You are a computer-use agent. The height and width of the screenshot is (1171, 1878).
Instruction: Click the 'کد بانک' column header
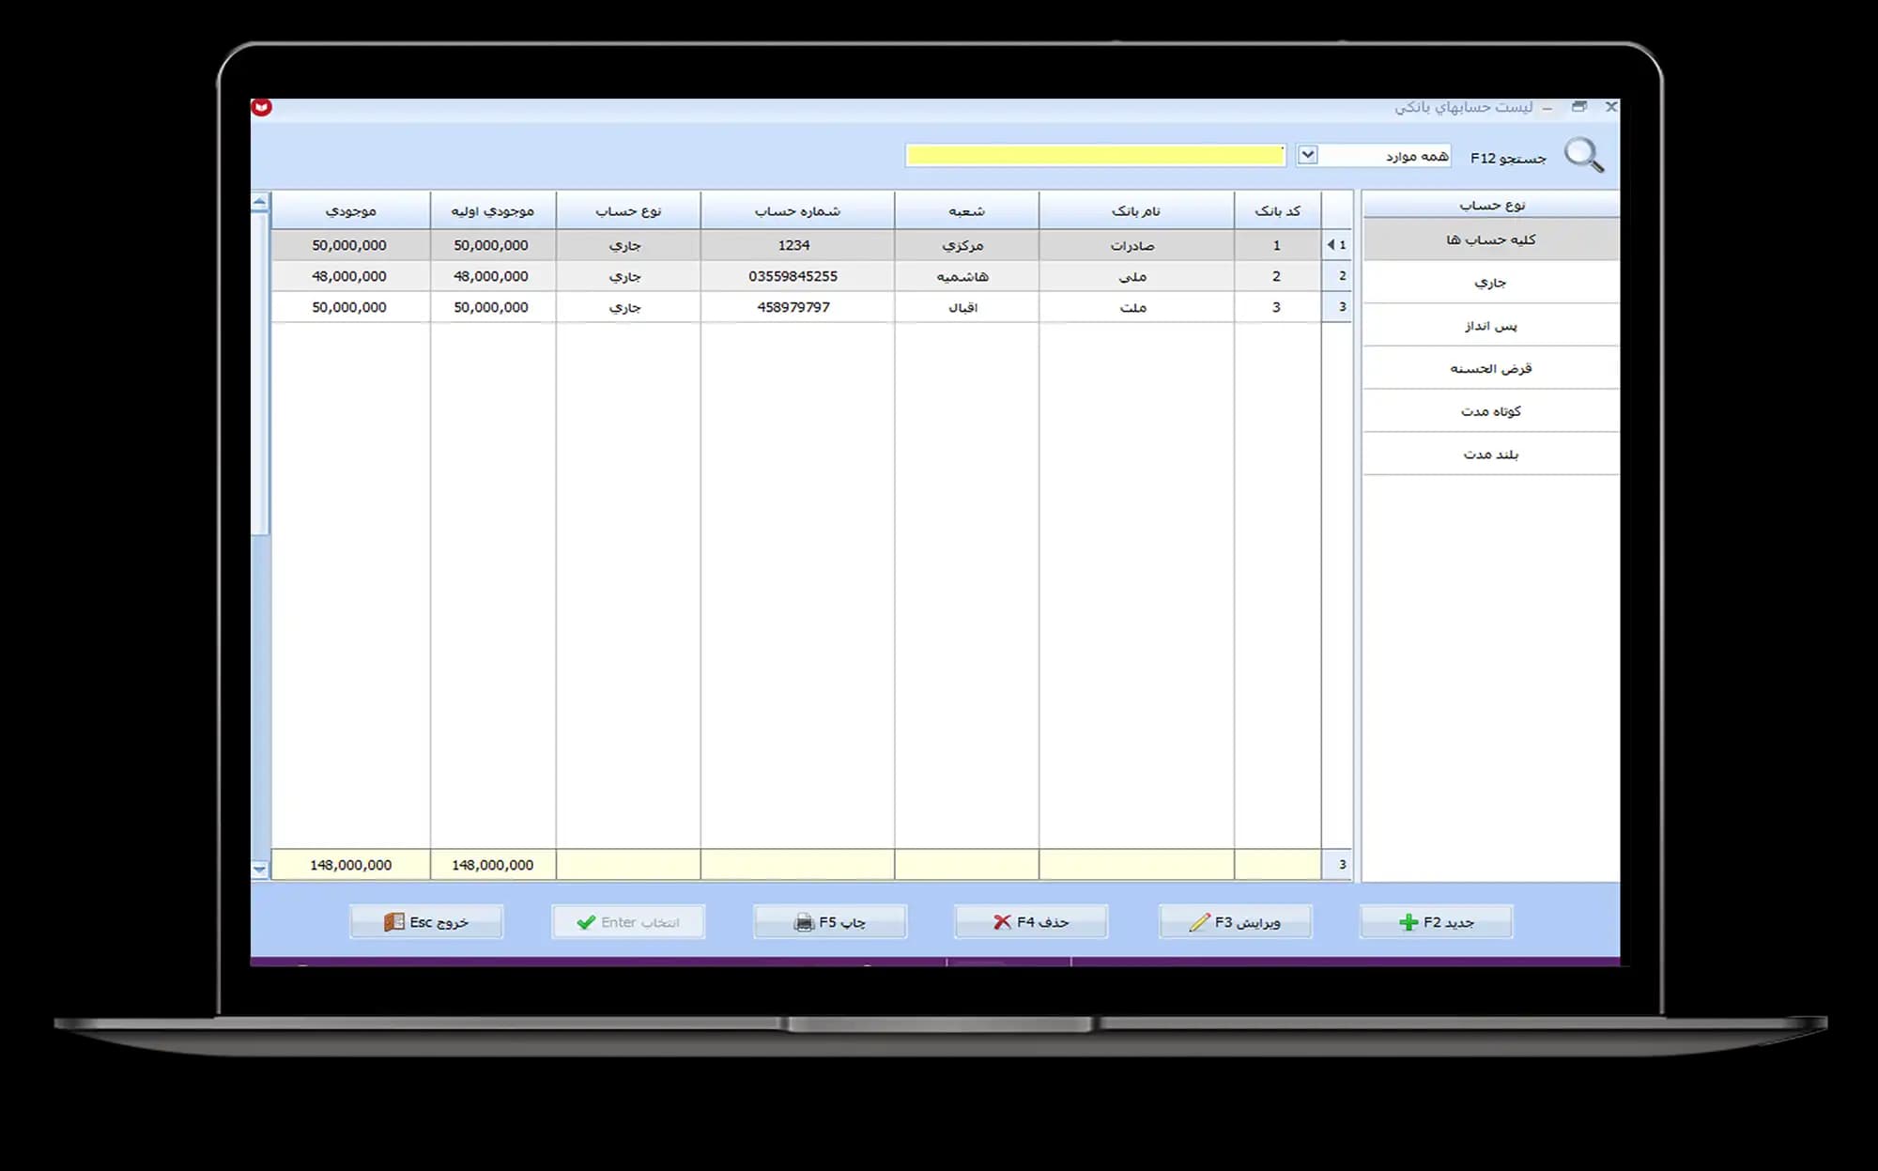[1278, 210]
